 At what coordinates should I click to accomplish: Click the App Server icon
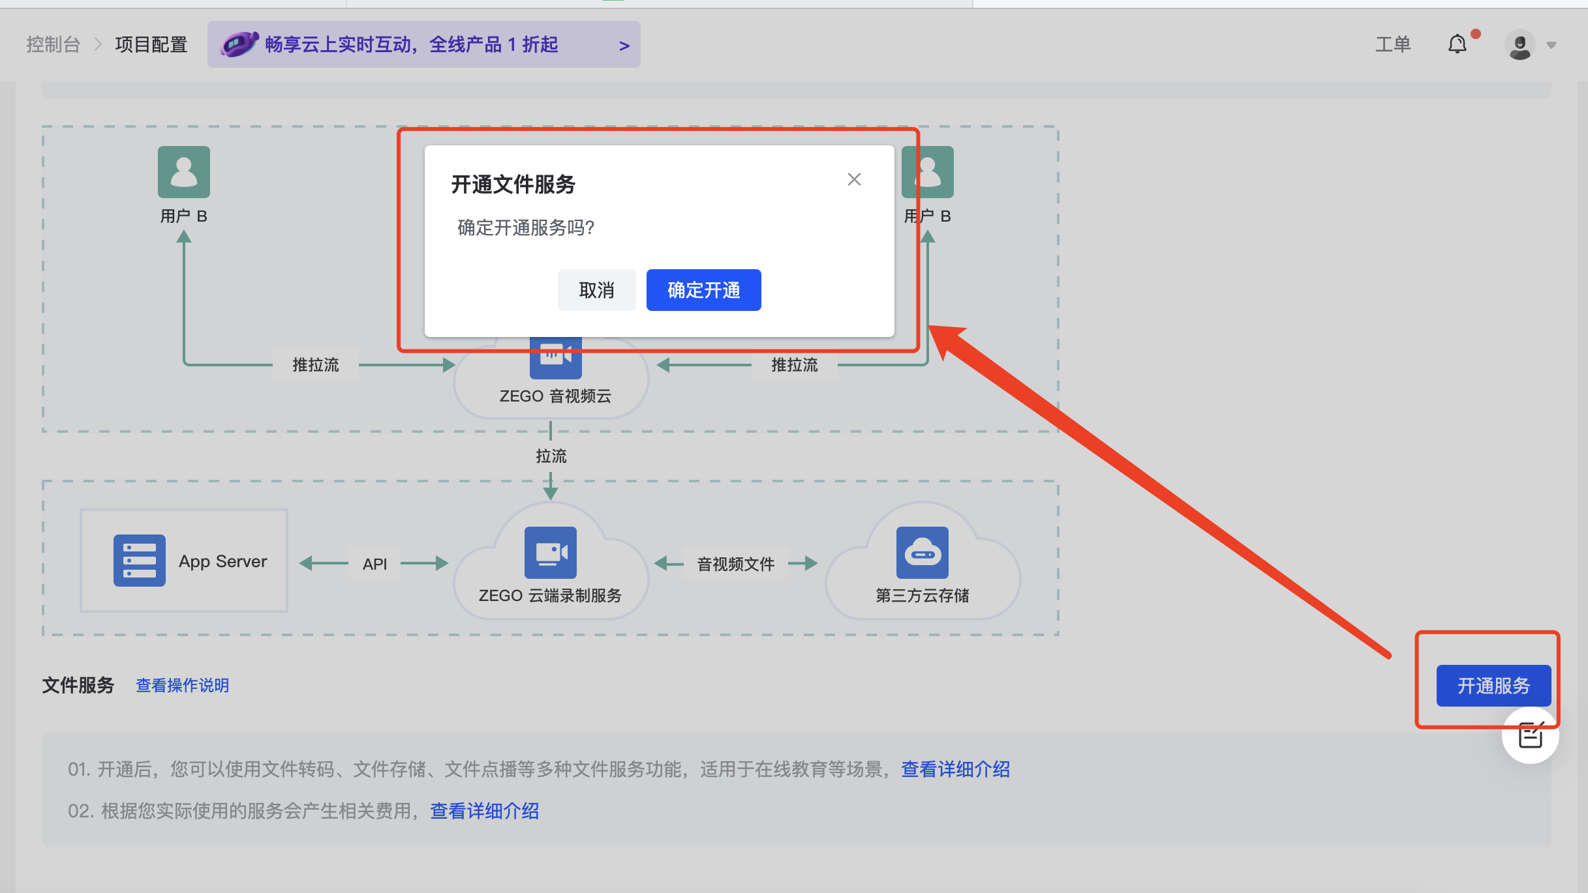click(139, 561)
